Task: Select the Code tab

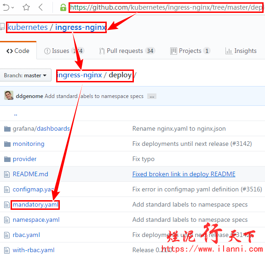Action: click(18, 51)
